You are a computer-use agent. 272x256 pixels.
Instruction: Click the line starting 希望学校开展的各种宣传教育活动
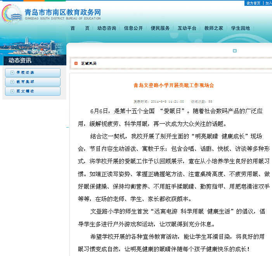tap(177, 237)
